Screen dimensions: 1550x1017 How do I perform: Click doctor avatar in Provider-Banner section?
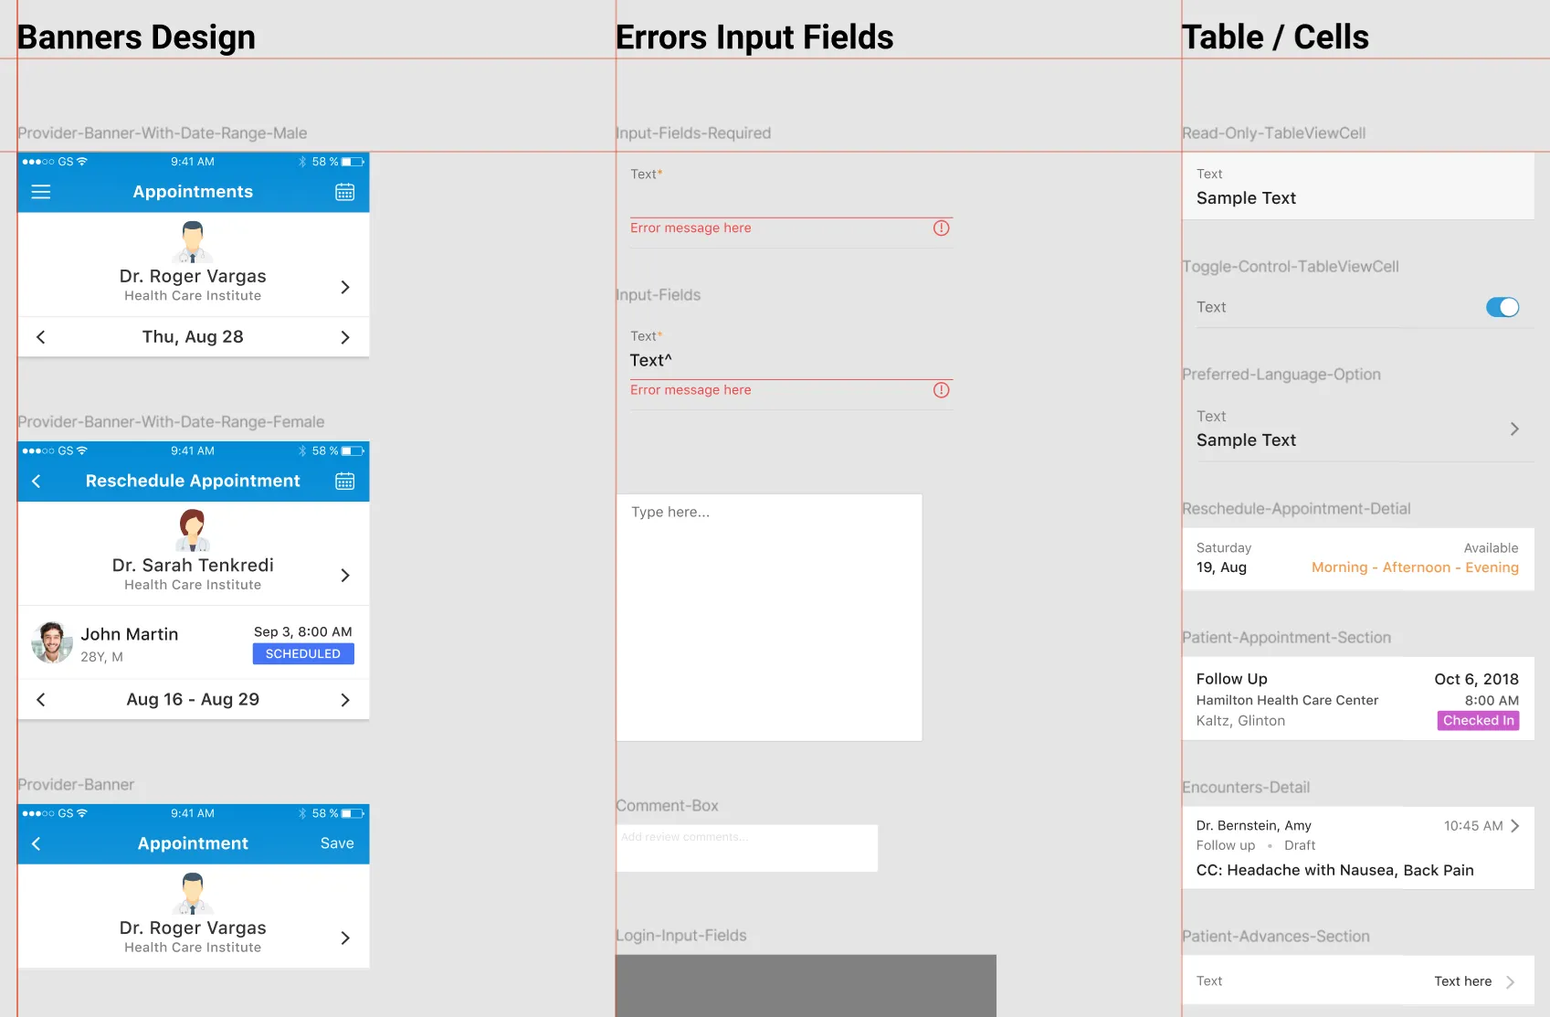point(193,893)
